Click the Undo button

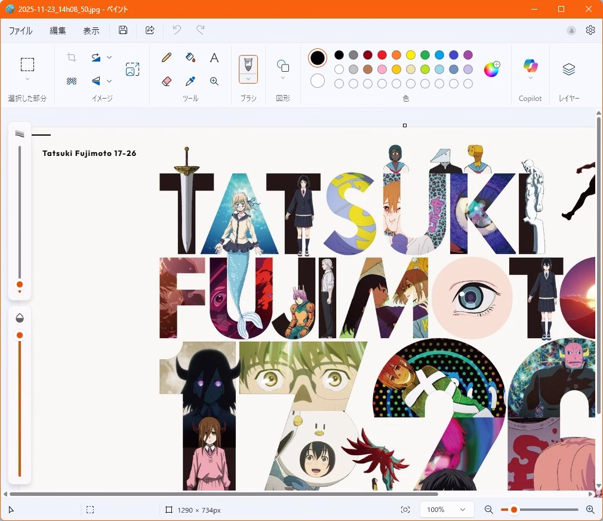(x=177, y=30)
